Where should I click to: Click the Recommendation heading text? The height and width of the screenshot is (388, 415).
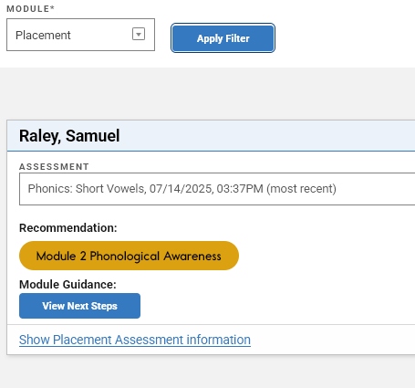(x=68, y=228)
